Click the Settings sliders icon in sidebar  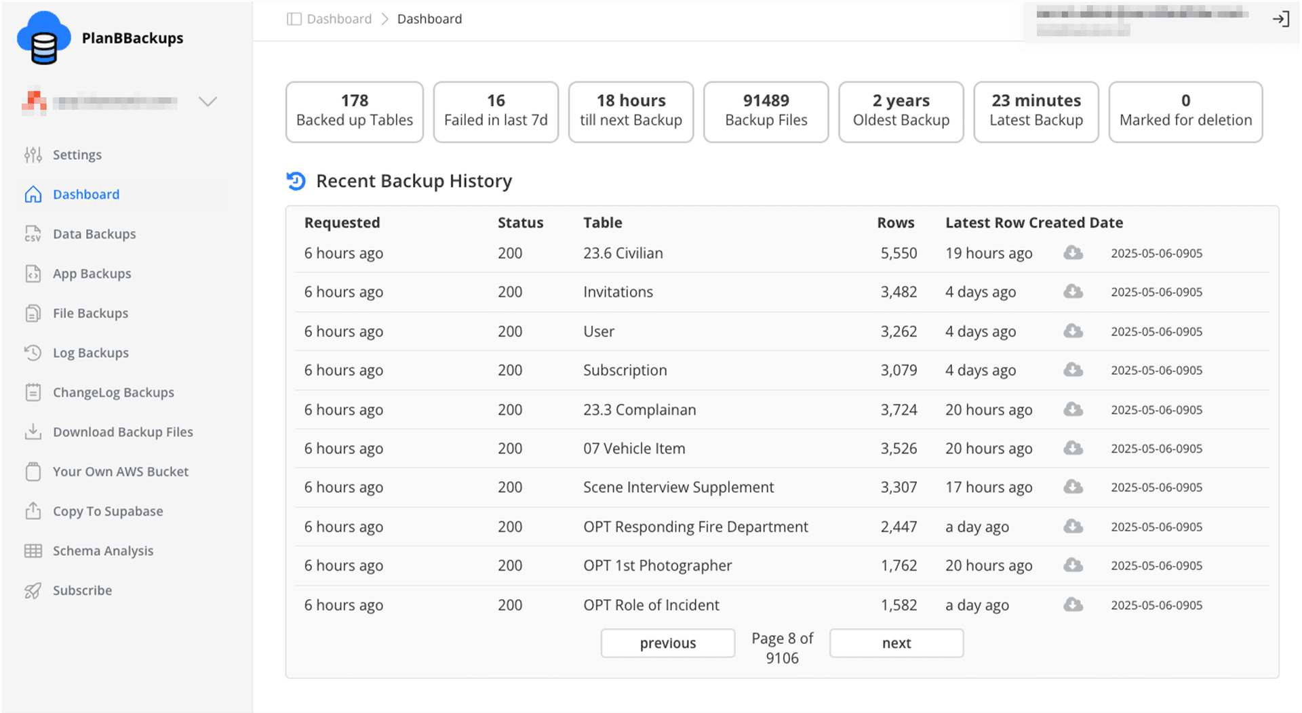[33, 155]
